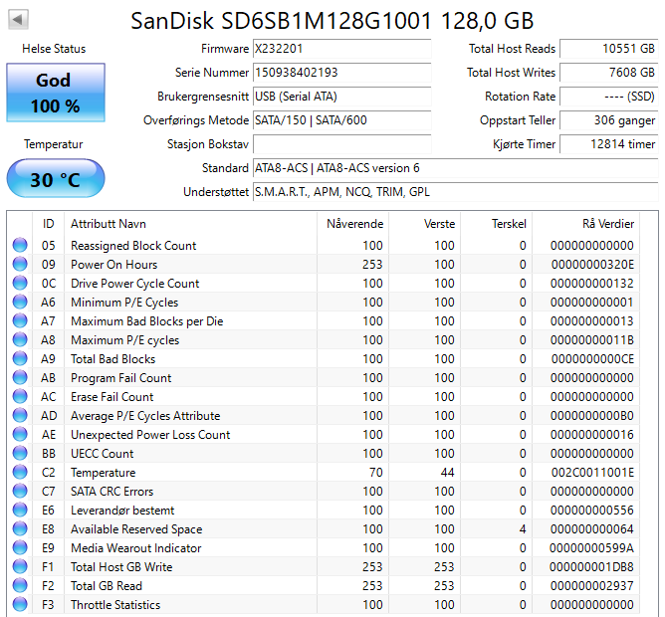Screen dimensions: 665x617
Task: Click the Firmware field showing X232201
Action: click(341, 49)
